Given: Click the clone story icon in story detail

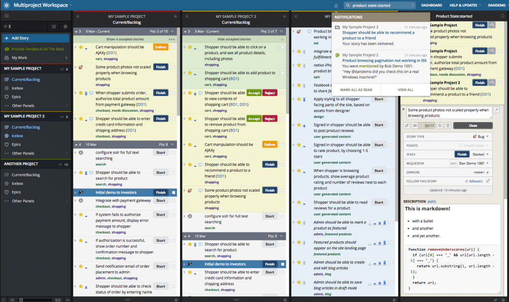Looking at the screenshot, I should (407, 126).
